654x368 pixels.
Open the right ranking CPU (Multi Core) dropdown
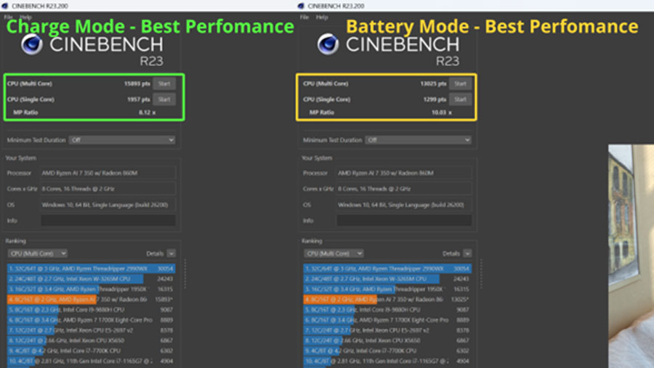pos(334,253)
